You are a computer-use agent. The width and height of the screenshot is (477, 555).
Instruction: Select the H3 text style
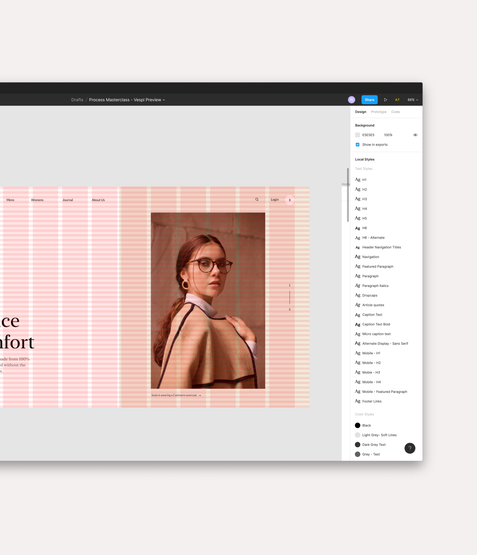click(386, 199)
